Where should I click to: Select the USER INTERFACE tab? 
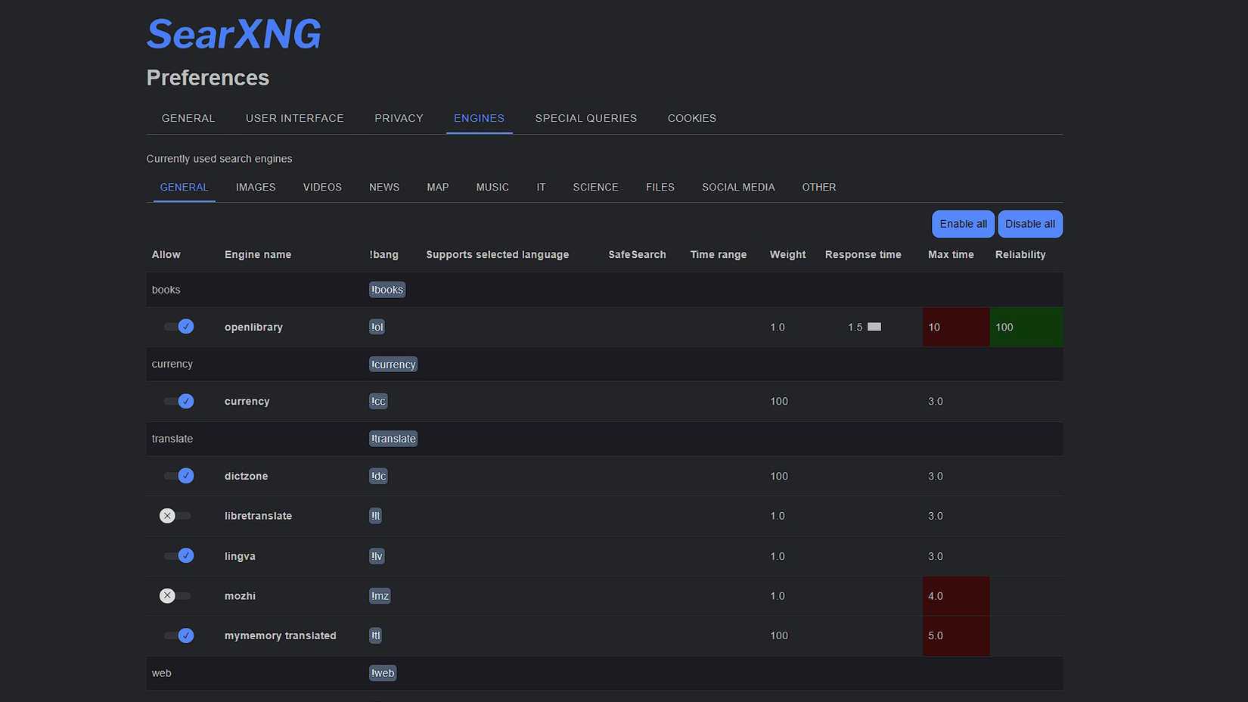[x=294, y=118]
